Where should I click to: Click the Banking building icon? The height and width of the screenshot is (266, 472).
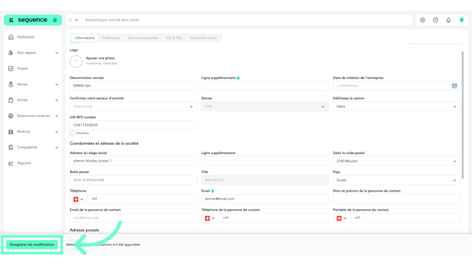(x=11, y=131)
